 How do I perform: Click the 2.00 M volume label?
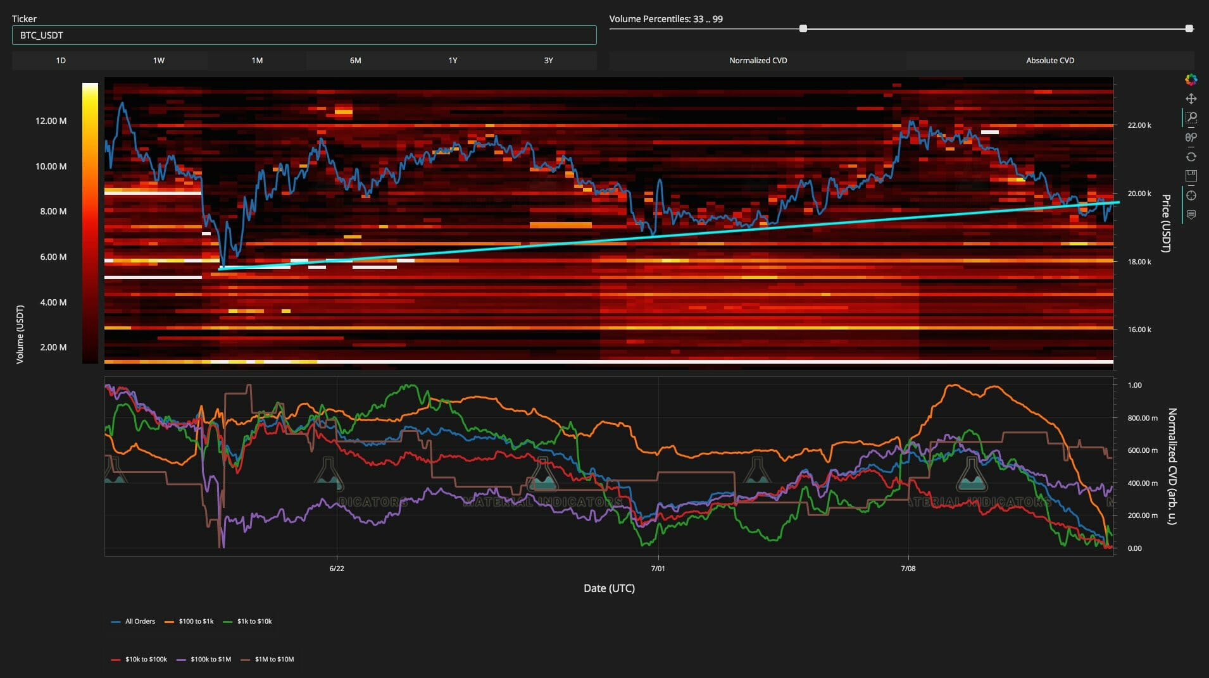click(x=53, y=347)
